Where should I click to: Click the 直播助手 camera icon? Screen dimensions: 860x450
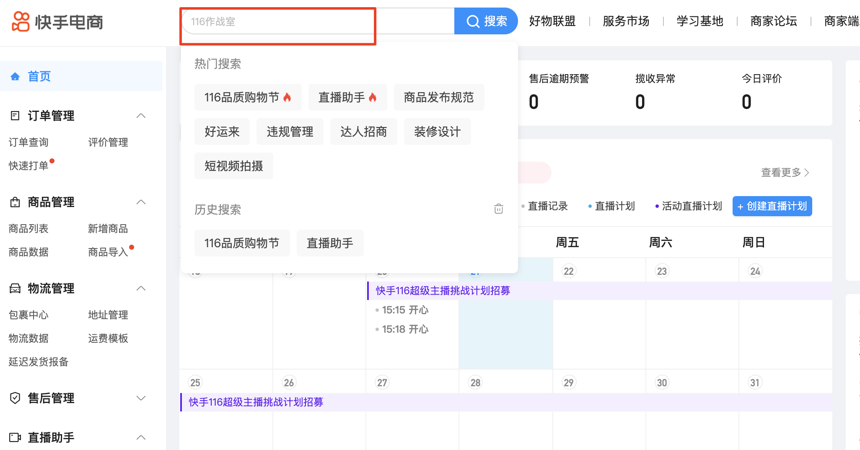(15, 437)
